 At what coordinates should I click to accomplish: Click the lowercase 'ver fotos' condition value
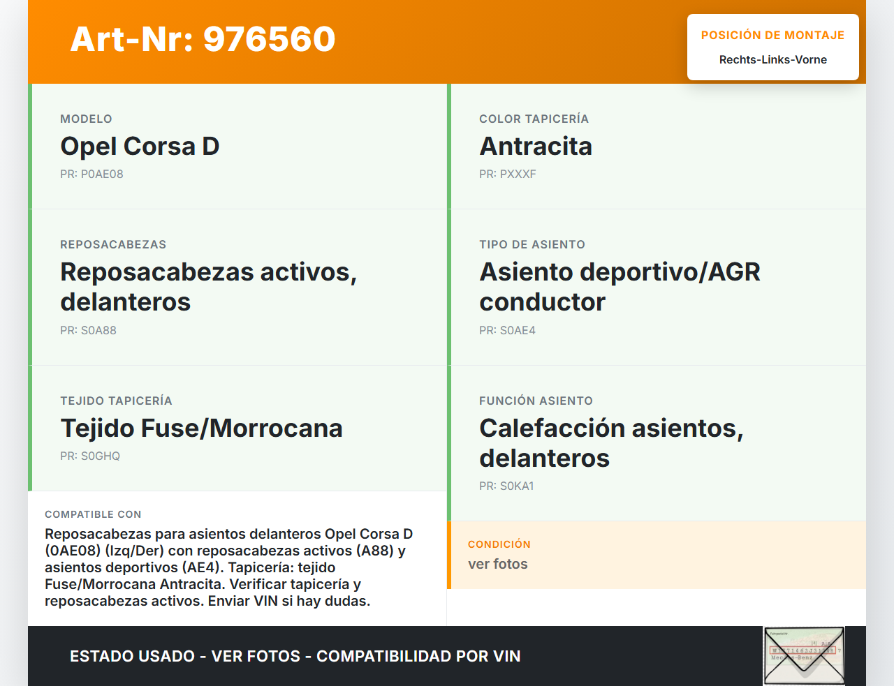pyautogui.click(x=498, y=564)
